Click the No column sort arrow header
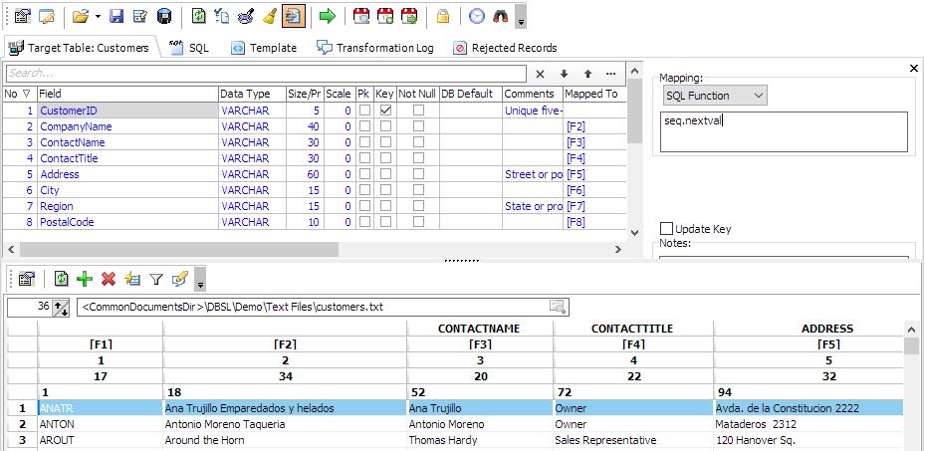925x451 pixels. click(25, 94)
